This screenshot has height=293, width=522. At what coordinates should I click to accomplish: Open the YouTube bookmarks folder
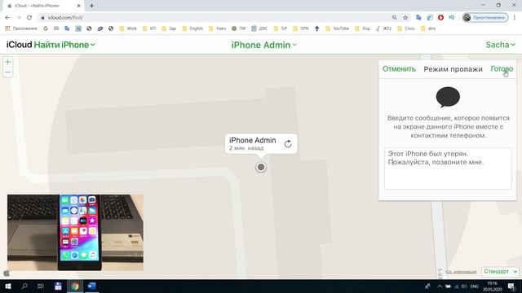[337, 28]
